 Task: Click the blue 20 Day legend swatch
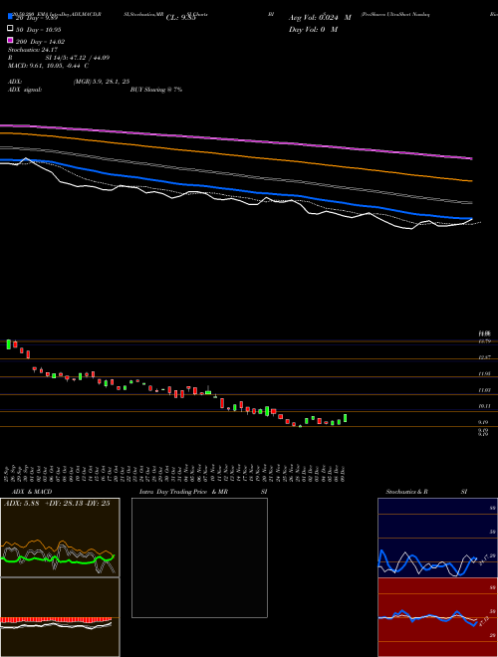(10, 17)
